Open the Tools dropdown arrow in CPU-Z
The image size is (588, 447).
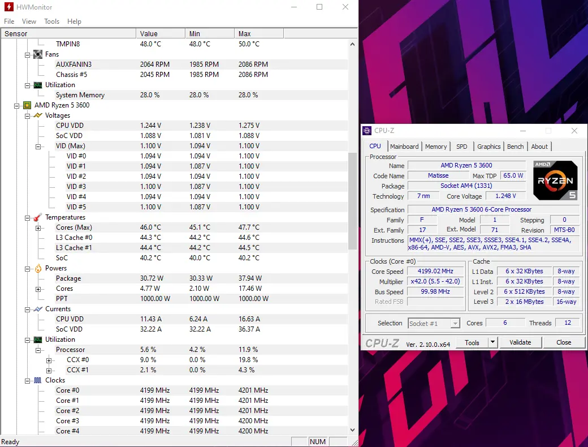pyautogui.click(x=493, y=342)
